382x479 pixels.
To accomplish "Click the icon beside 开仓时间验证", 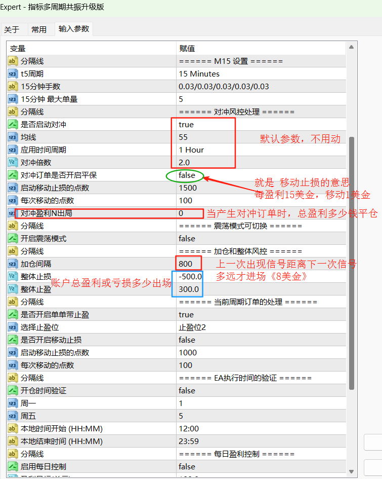I will [12, 391].
